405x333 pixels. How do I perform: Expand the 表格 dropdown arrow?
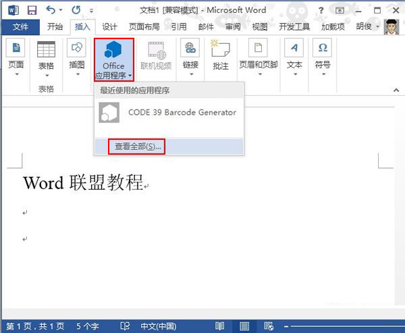click(x=47, y=76)
